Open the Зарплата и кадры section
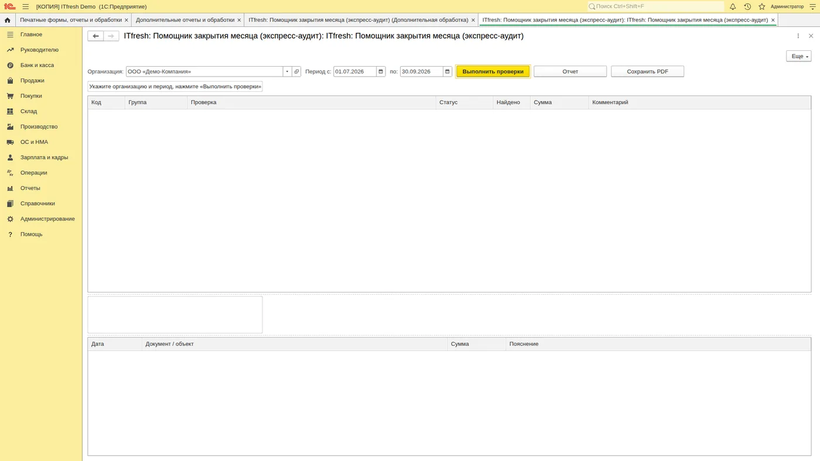 tap(44, 157)
